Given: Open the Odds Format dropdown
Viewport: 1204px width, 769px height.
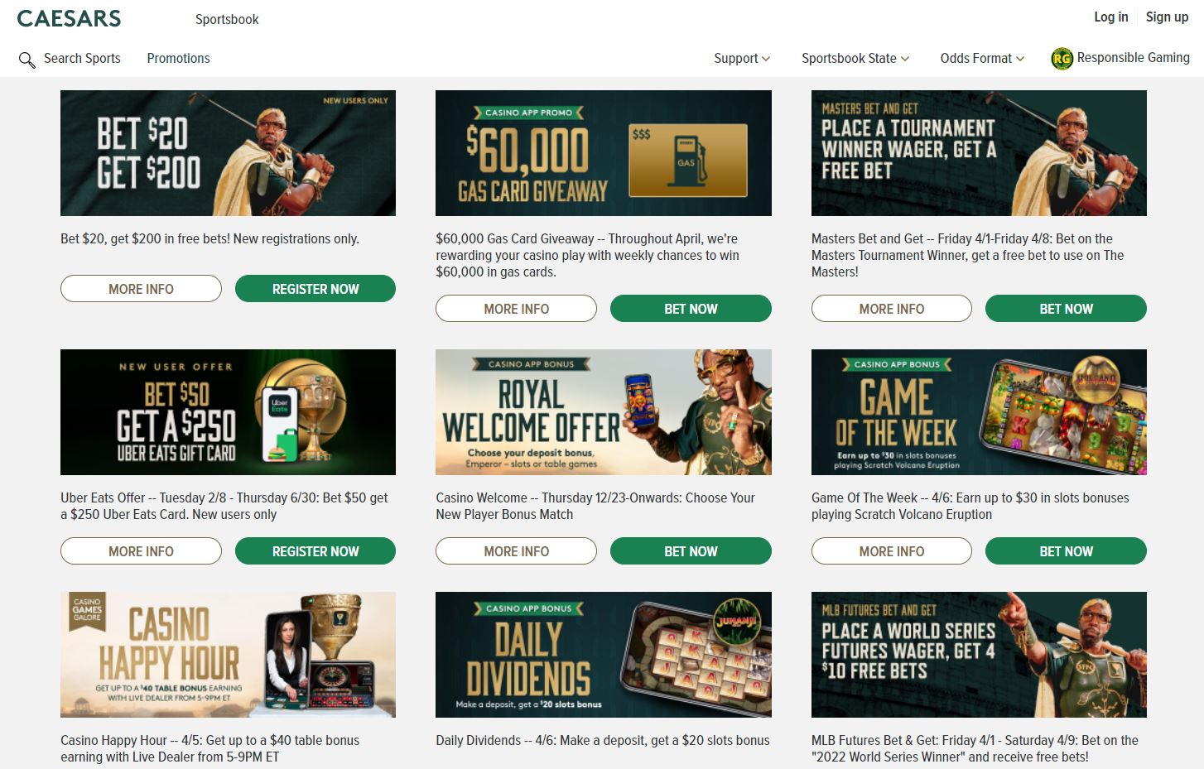Looking at the screenshot, I should pos(982,58).
